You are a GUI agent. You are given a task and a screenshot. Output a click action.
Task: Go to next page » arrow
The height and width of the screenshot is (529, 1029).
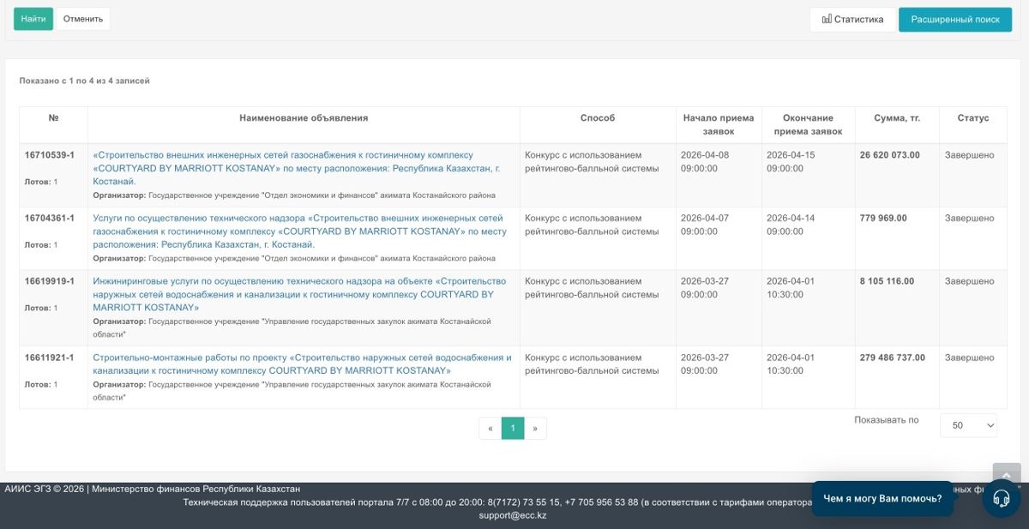[x=535, y=428]
